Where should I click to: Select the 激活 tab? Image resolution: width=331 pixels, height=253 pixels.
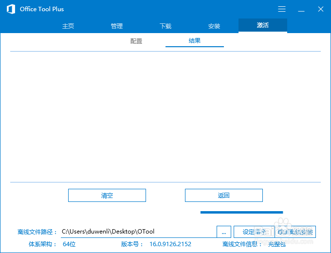click(x=263, y=25)
